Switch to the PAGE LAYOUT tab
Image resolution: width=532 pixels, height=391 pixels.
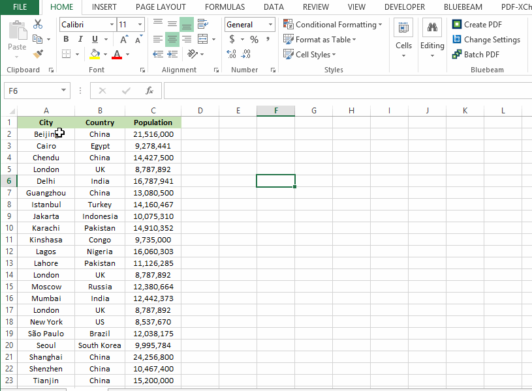pos(161,7)
